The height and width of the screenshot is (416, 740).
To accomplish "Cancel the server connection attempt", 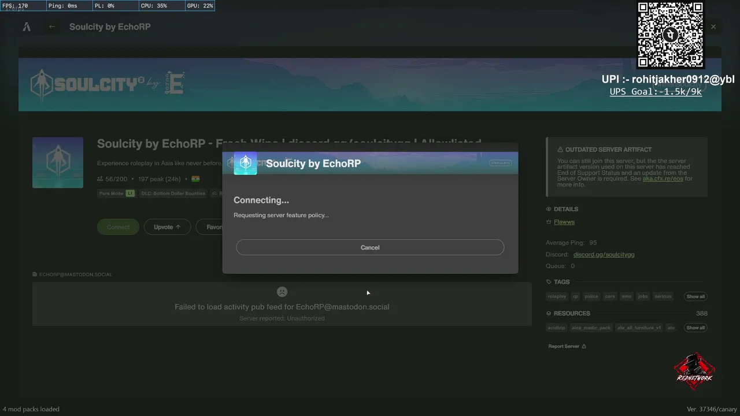I will point(370,247).
